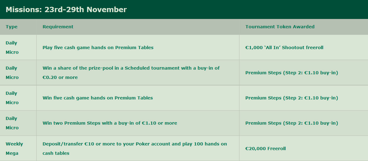This screenshot has width=368, height=161.
Task: Select the Requirement column header
Action: [x=58, y=27]
